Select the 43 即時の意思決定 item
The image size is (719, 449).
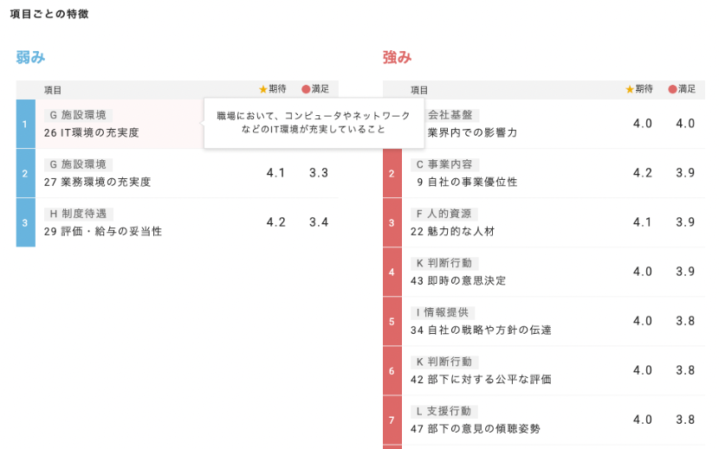point(458,281)
